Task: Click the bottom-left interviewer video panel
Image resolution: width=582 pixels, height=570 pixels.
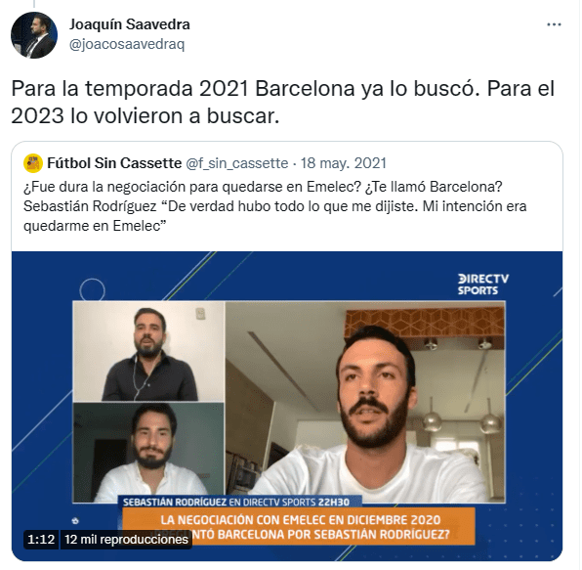Action: (148, 453)
